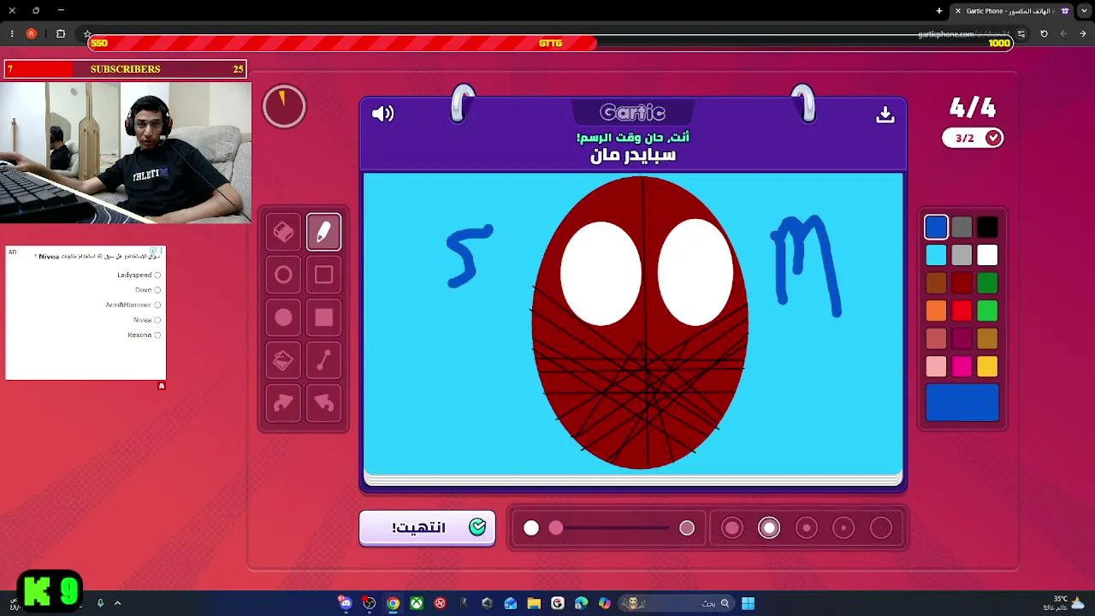Screen dimensions: 1095x616
Task: Pick the black color swatch
Action: pyautogui.click(x=987, y=227)
